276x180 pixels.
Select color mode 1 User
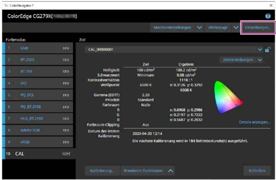coord(38,48)
